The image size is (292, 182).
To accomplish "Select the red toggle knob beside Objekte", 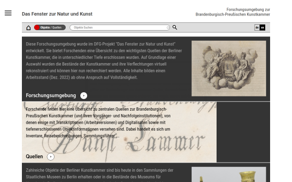I will click(37, 28).
